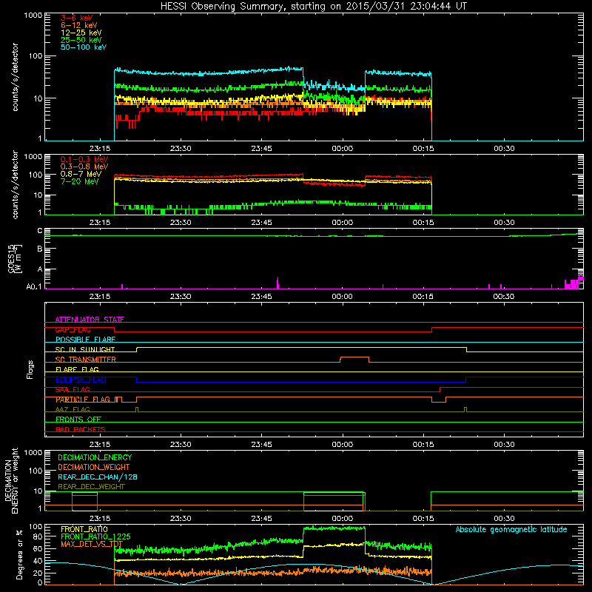
Task: Click the DECIMATION_WEIGHT legend entry
Action: [x=94, y=468]
